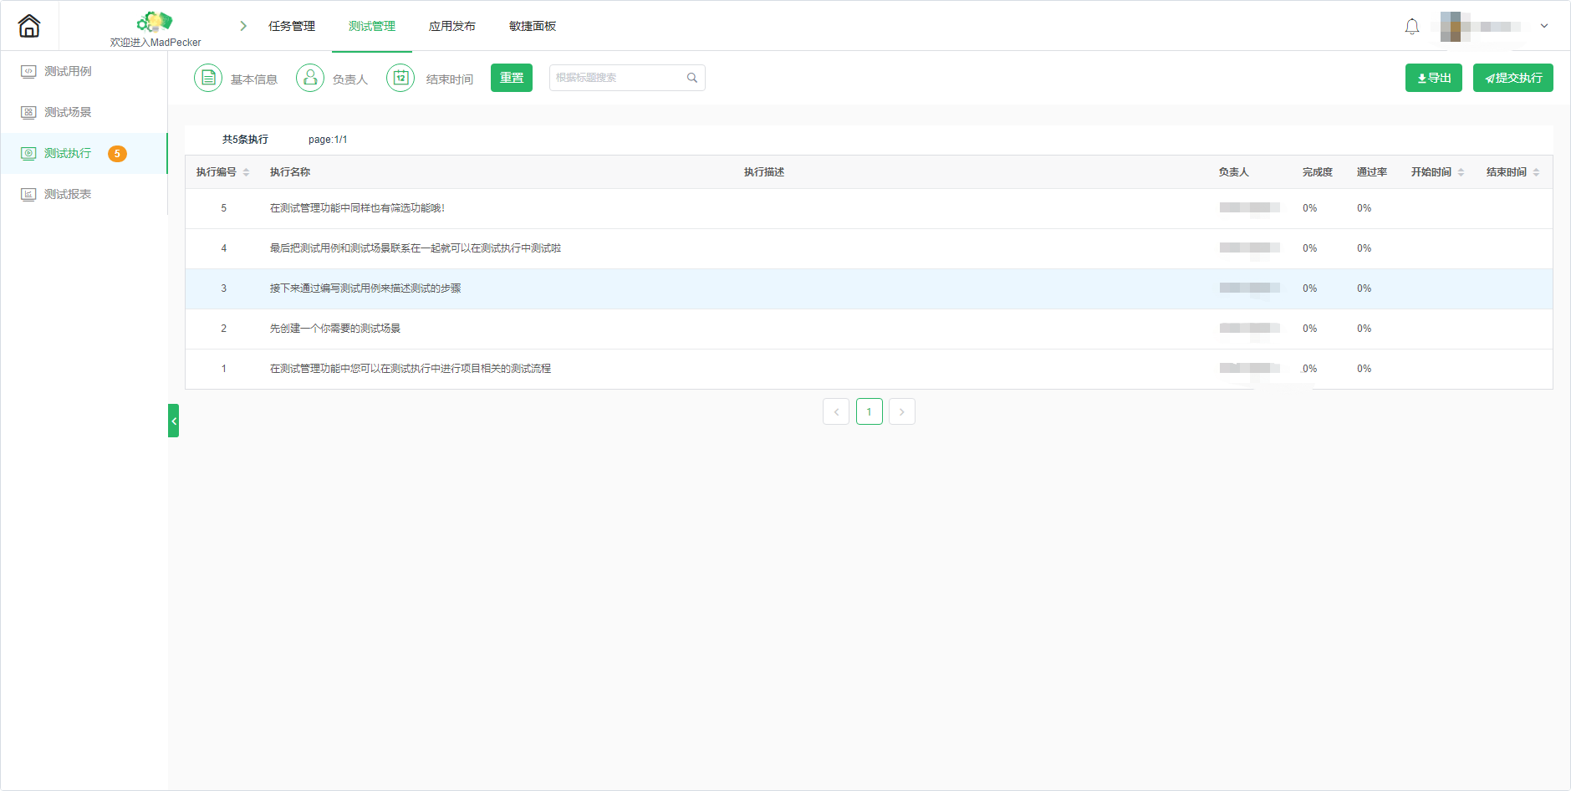Click the 测试执行 sidebar icon
This screenshot has height=791, width=1571.
pyautogui.click(x=28, y=153)
